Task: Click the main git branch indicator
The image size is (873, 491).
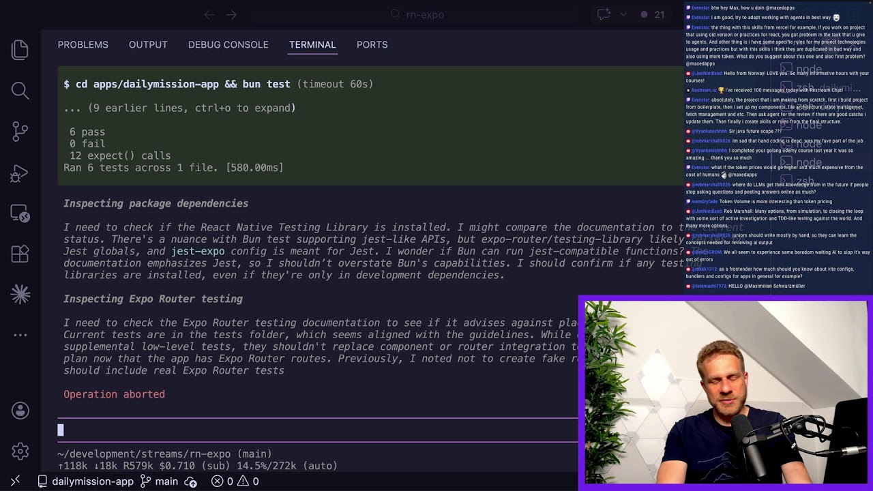Action: coord(159,481)
